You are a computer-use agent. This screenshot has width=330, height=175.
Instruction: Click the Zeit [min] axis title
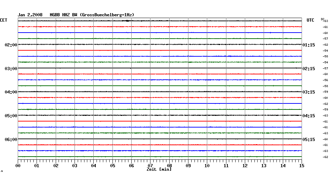tap(159, 169)
